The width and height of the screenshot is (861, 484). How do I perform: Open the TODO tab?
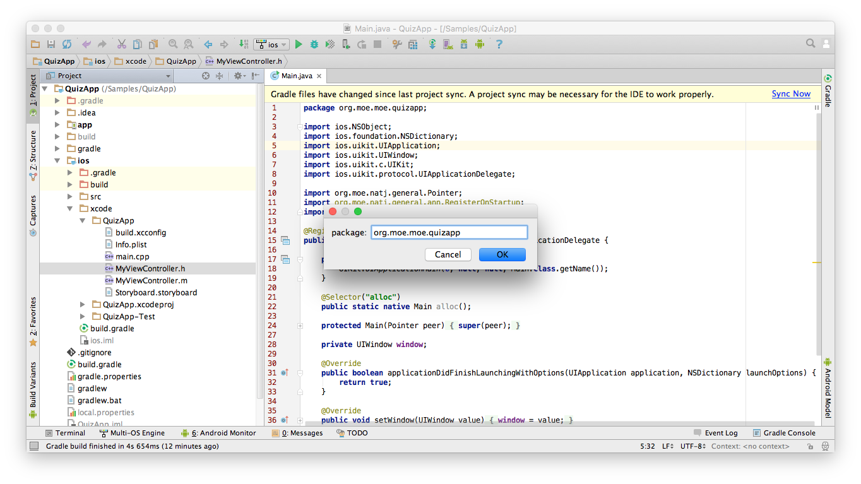coord(352,433)
